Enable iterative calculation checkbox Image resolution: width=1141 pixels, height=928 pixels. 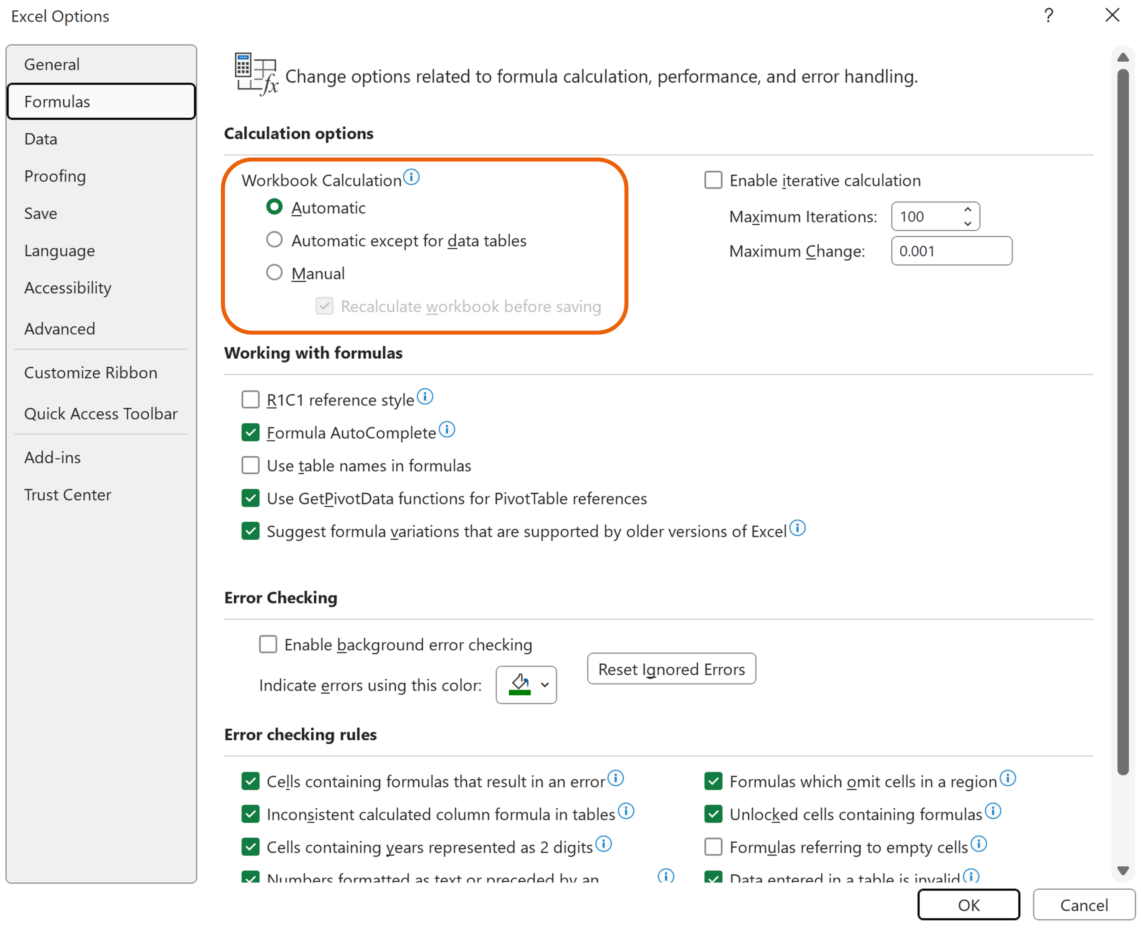tap(713, 180)
